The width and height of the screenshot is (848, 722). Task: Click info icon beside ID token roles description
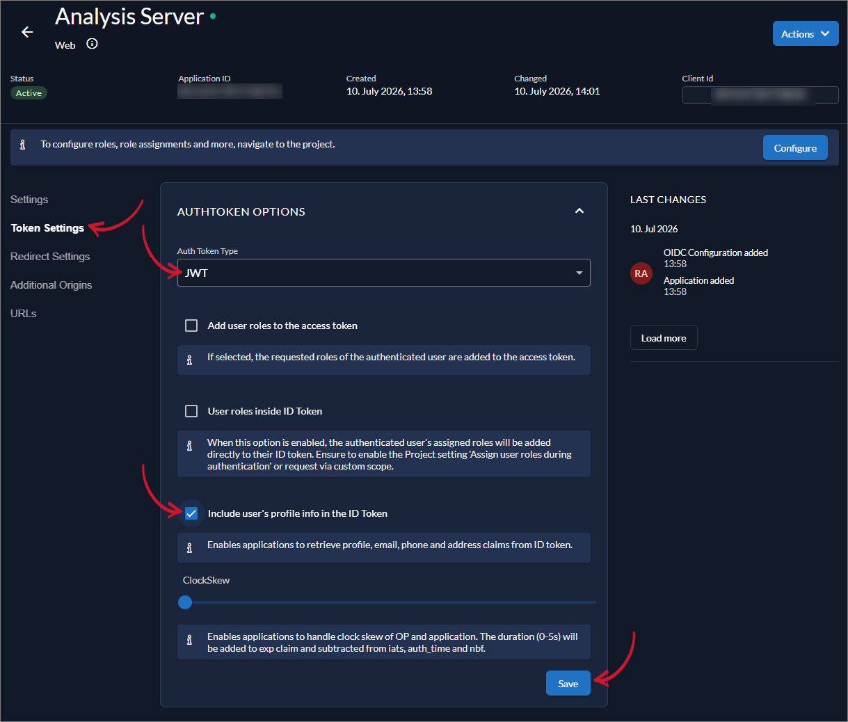[189, 446]
